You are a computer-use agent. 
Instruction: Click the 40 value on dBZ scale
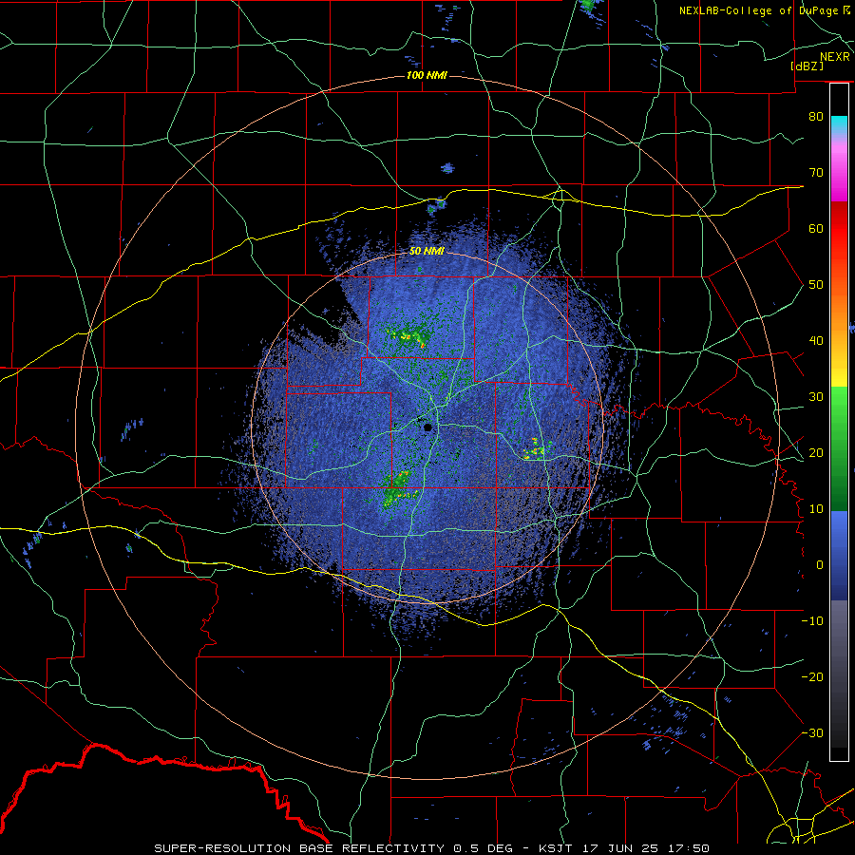click(816, 340)
